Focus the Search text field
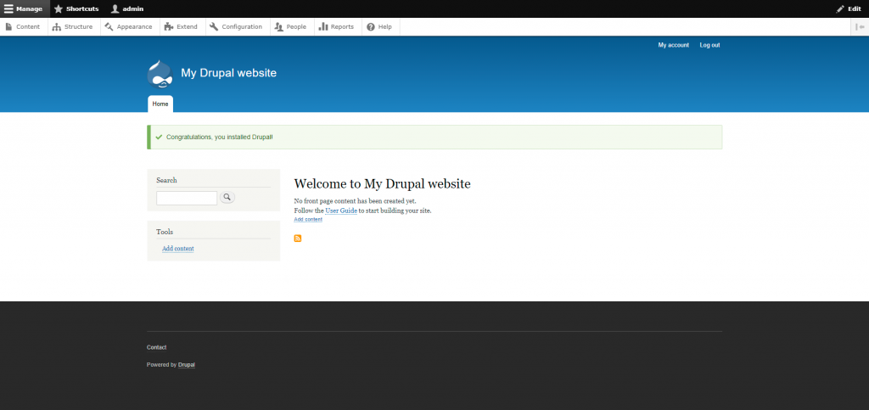The height and width of the screenshot is (410, 869). [x=187, y=198]
